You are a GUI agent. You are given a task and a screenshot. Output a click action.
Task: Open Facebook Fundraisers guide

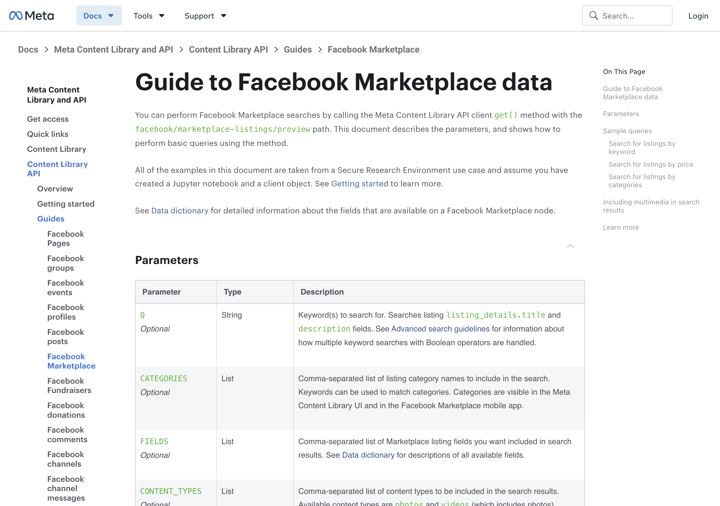pos(69,386)
